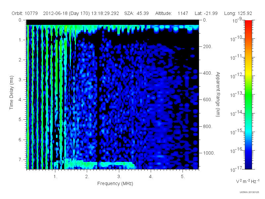The height and width of the screenshot is (199, 265).
Task: Click the V² m⁻² Hz⁻¹ units label
Action: (x=247, y=181)
